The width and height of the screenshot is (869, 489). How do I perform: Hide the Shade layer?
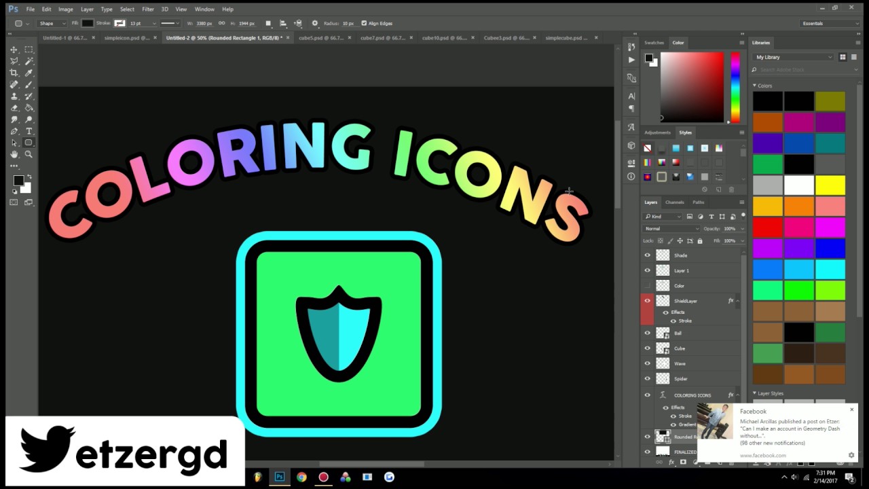point(647,255)
